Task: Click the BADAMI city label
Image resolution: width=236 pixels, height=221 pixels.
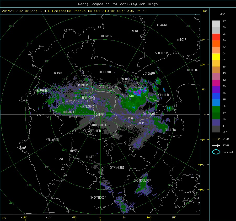Action: (x=104, y=87)
